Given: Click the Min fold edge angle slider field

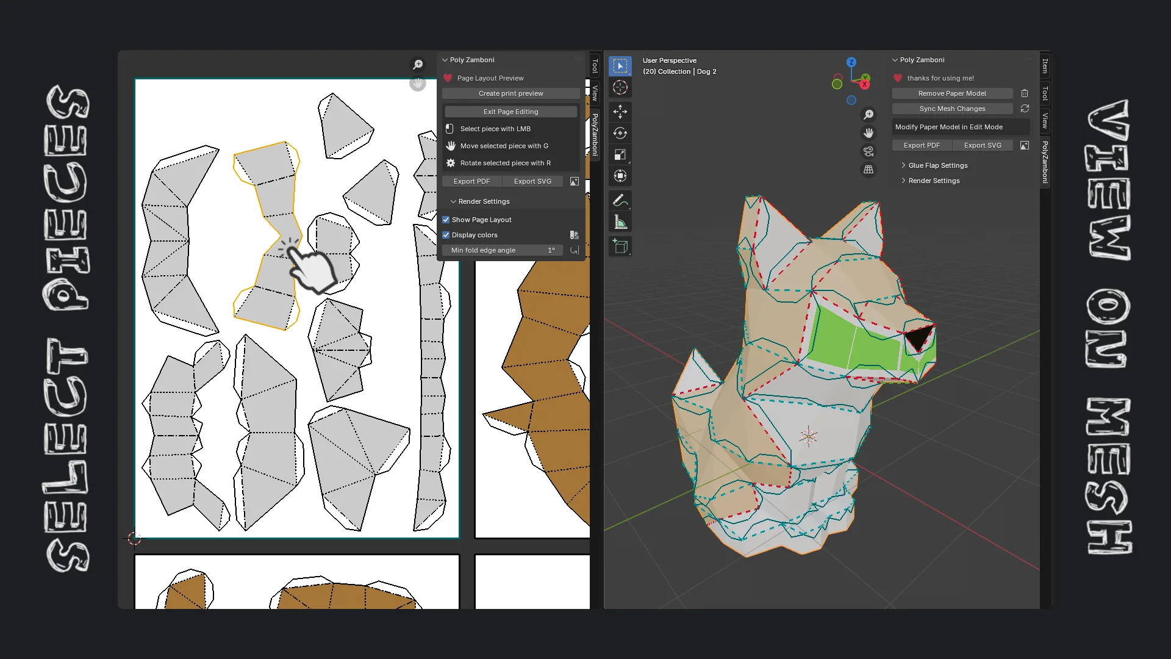Looking at the screenshot, I should [x=502, y=250].
